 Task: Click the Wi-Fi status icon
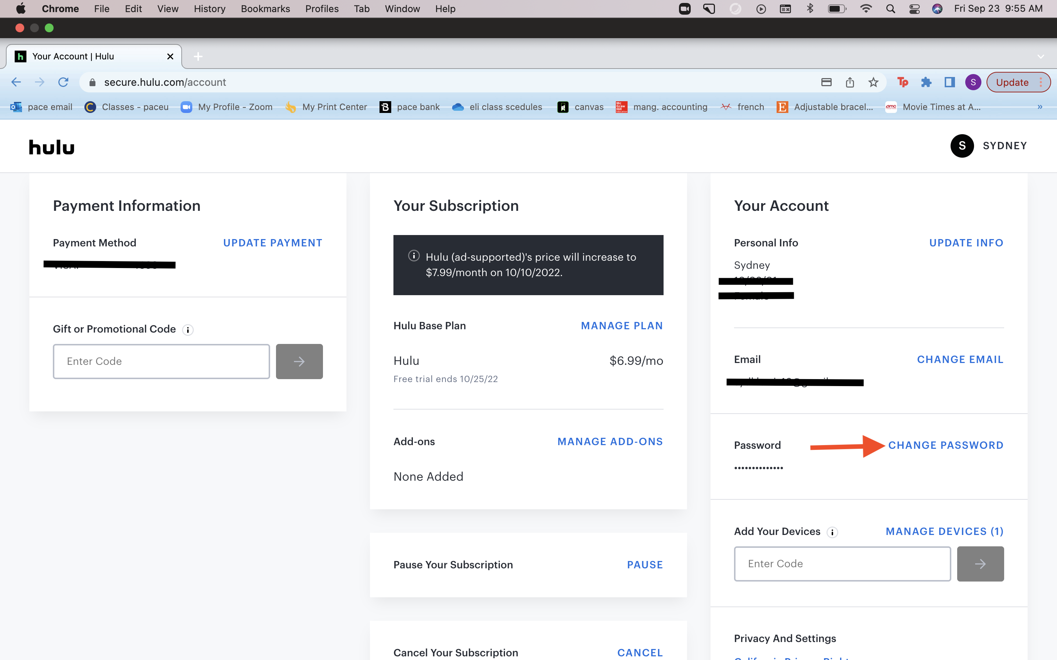pos(866,9)
